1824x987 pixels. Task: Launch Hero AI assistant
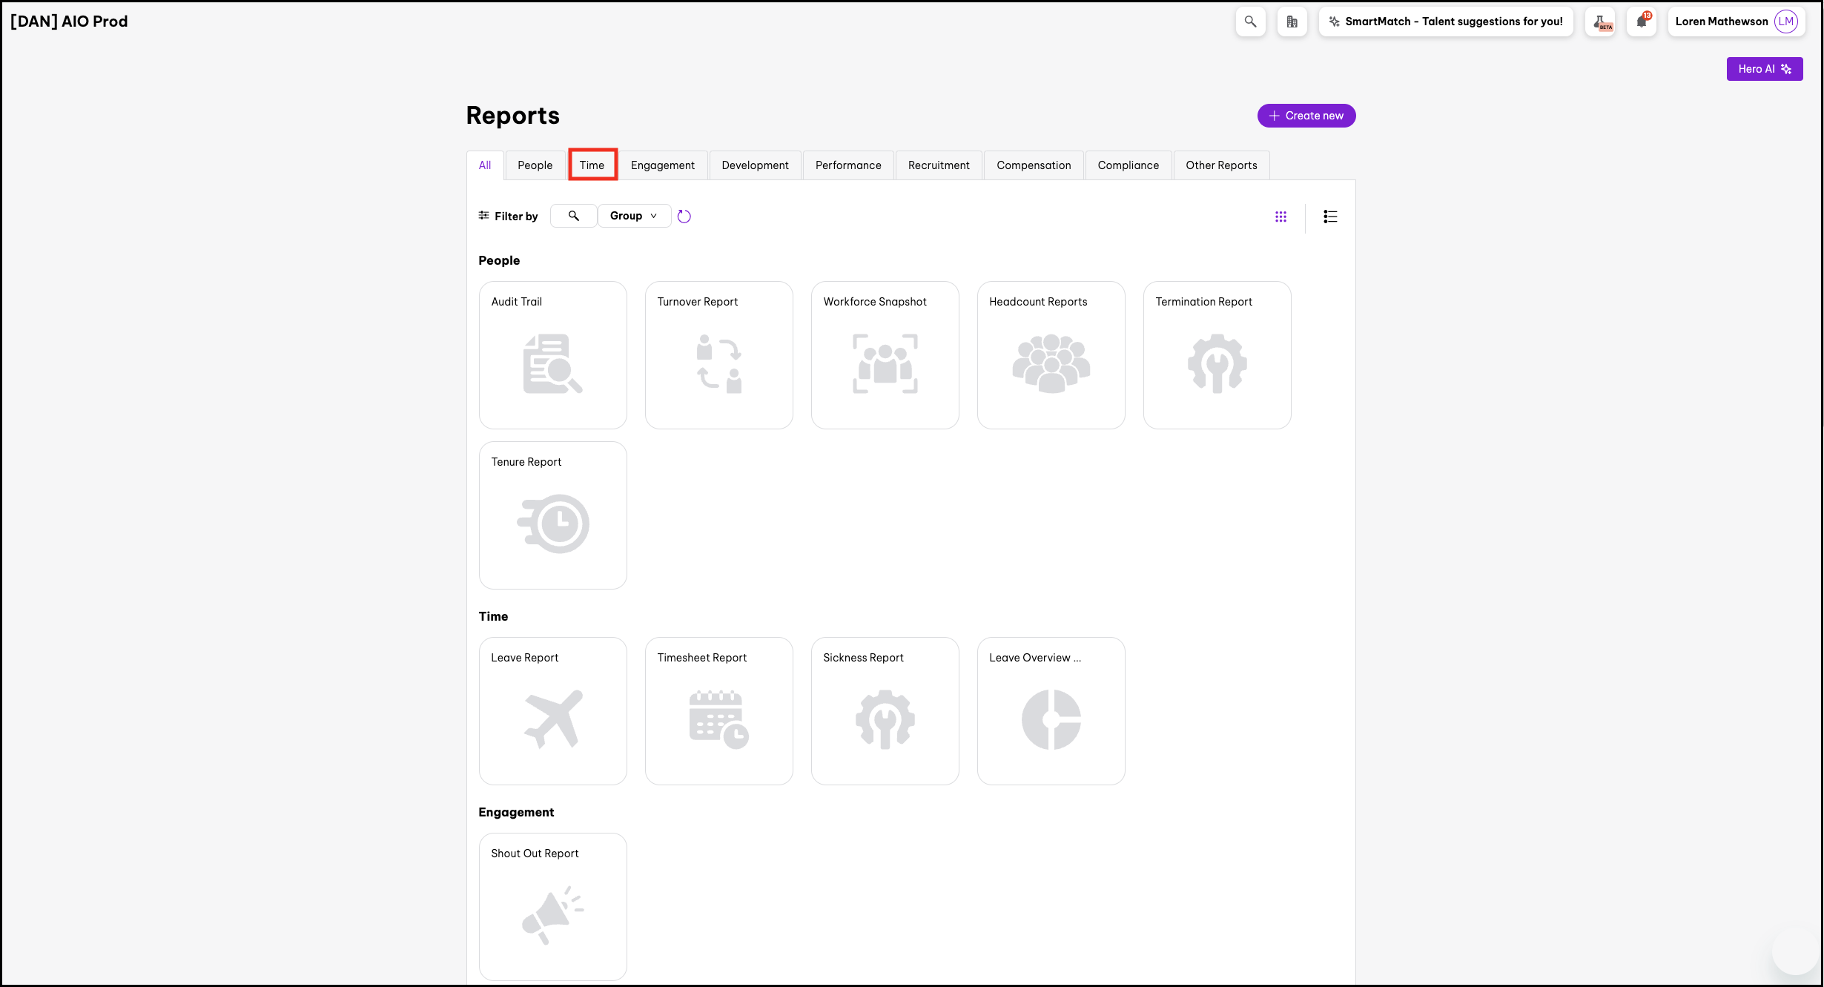[1764, 69]
